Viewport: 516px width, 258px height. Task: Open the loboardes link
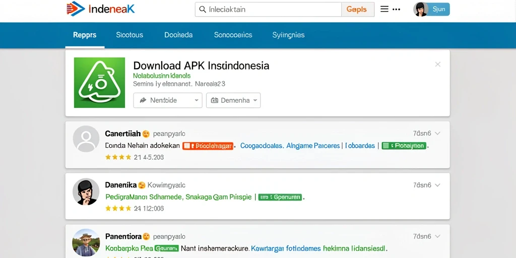click(x=360, y=146)
